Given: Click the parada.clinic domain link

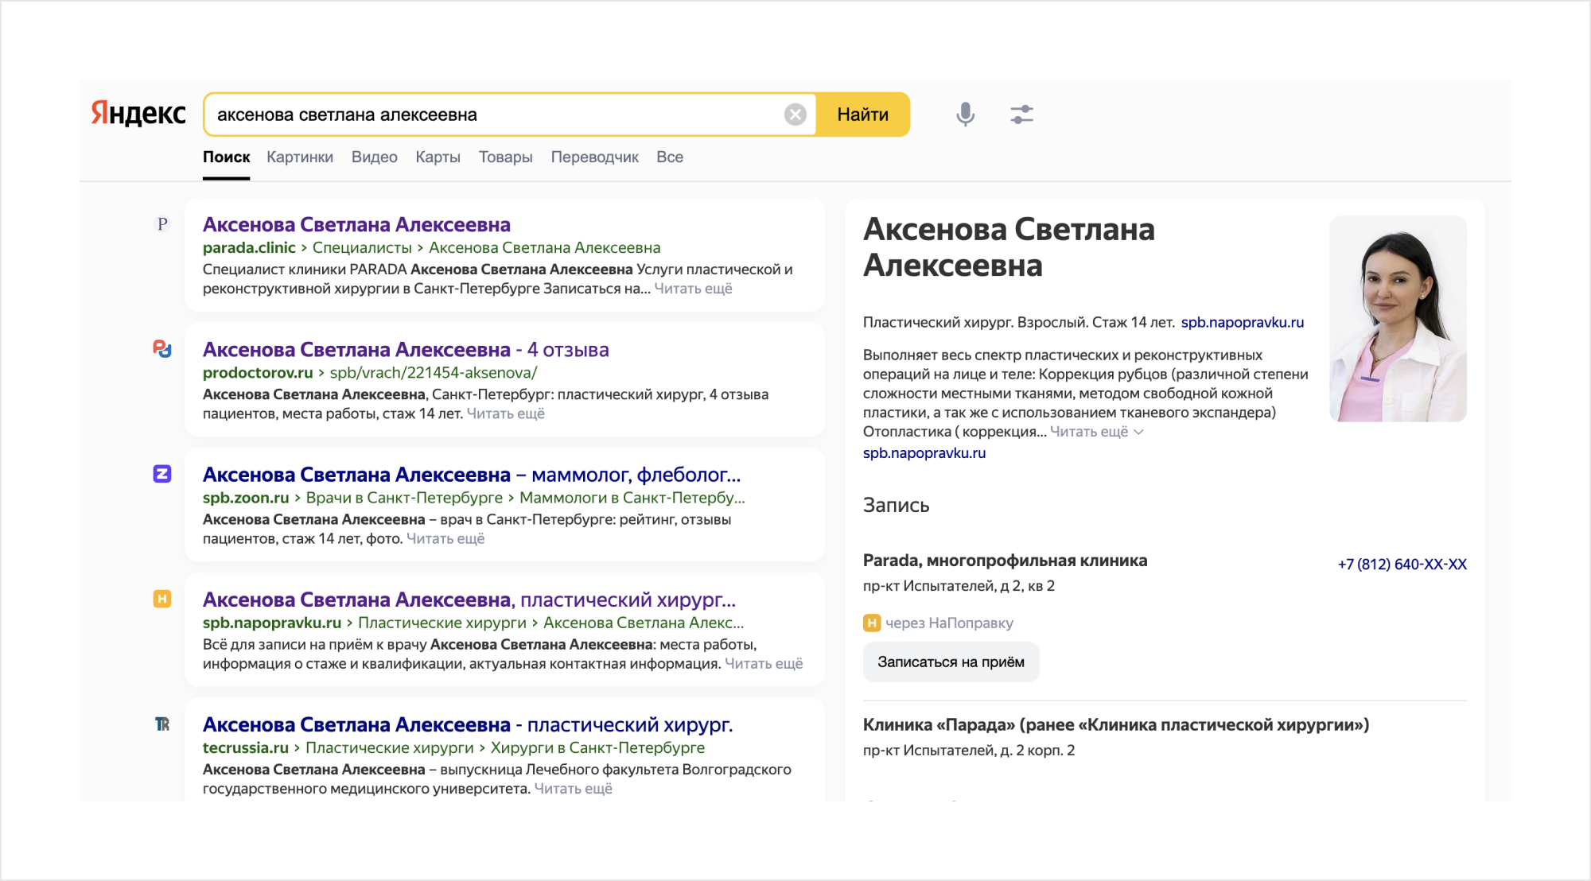Looking at the screenshot, I should pyautogui.click(x=249, y=247).
